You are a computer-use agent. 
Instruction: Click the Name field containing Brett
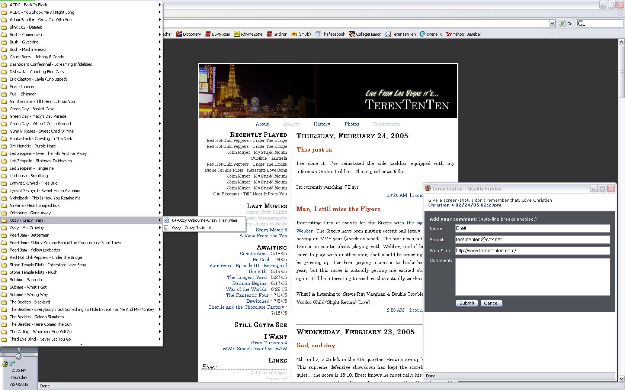[532, 228]
